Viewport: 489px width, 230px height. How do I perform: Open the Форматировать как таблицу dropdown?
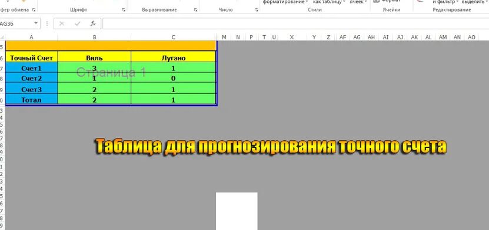[x=329, y=2]
